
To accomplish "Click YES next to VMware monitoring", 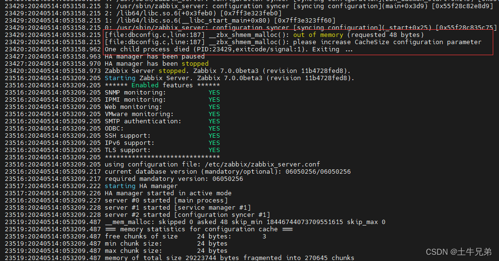I will point(214,114).
